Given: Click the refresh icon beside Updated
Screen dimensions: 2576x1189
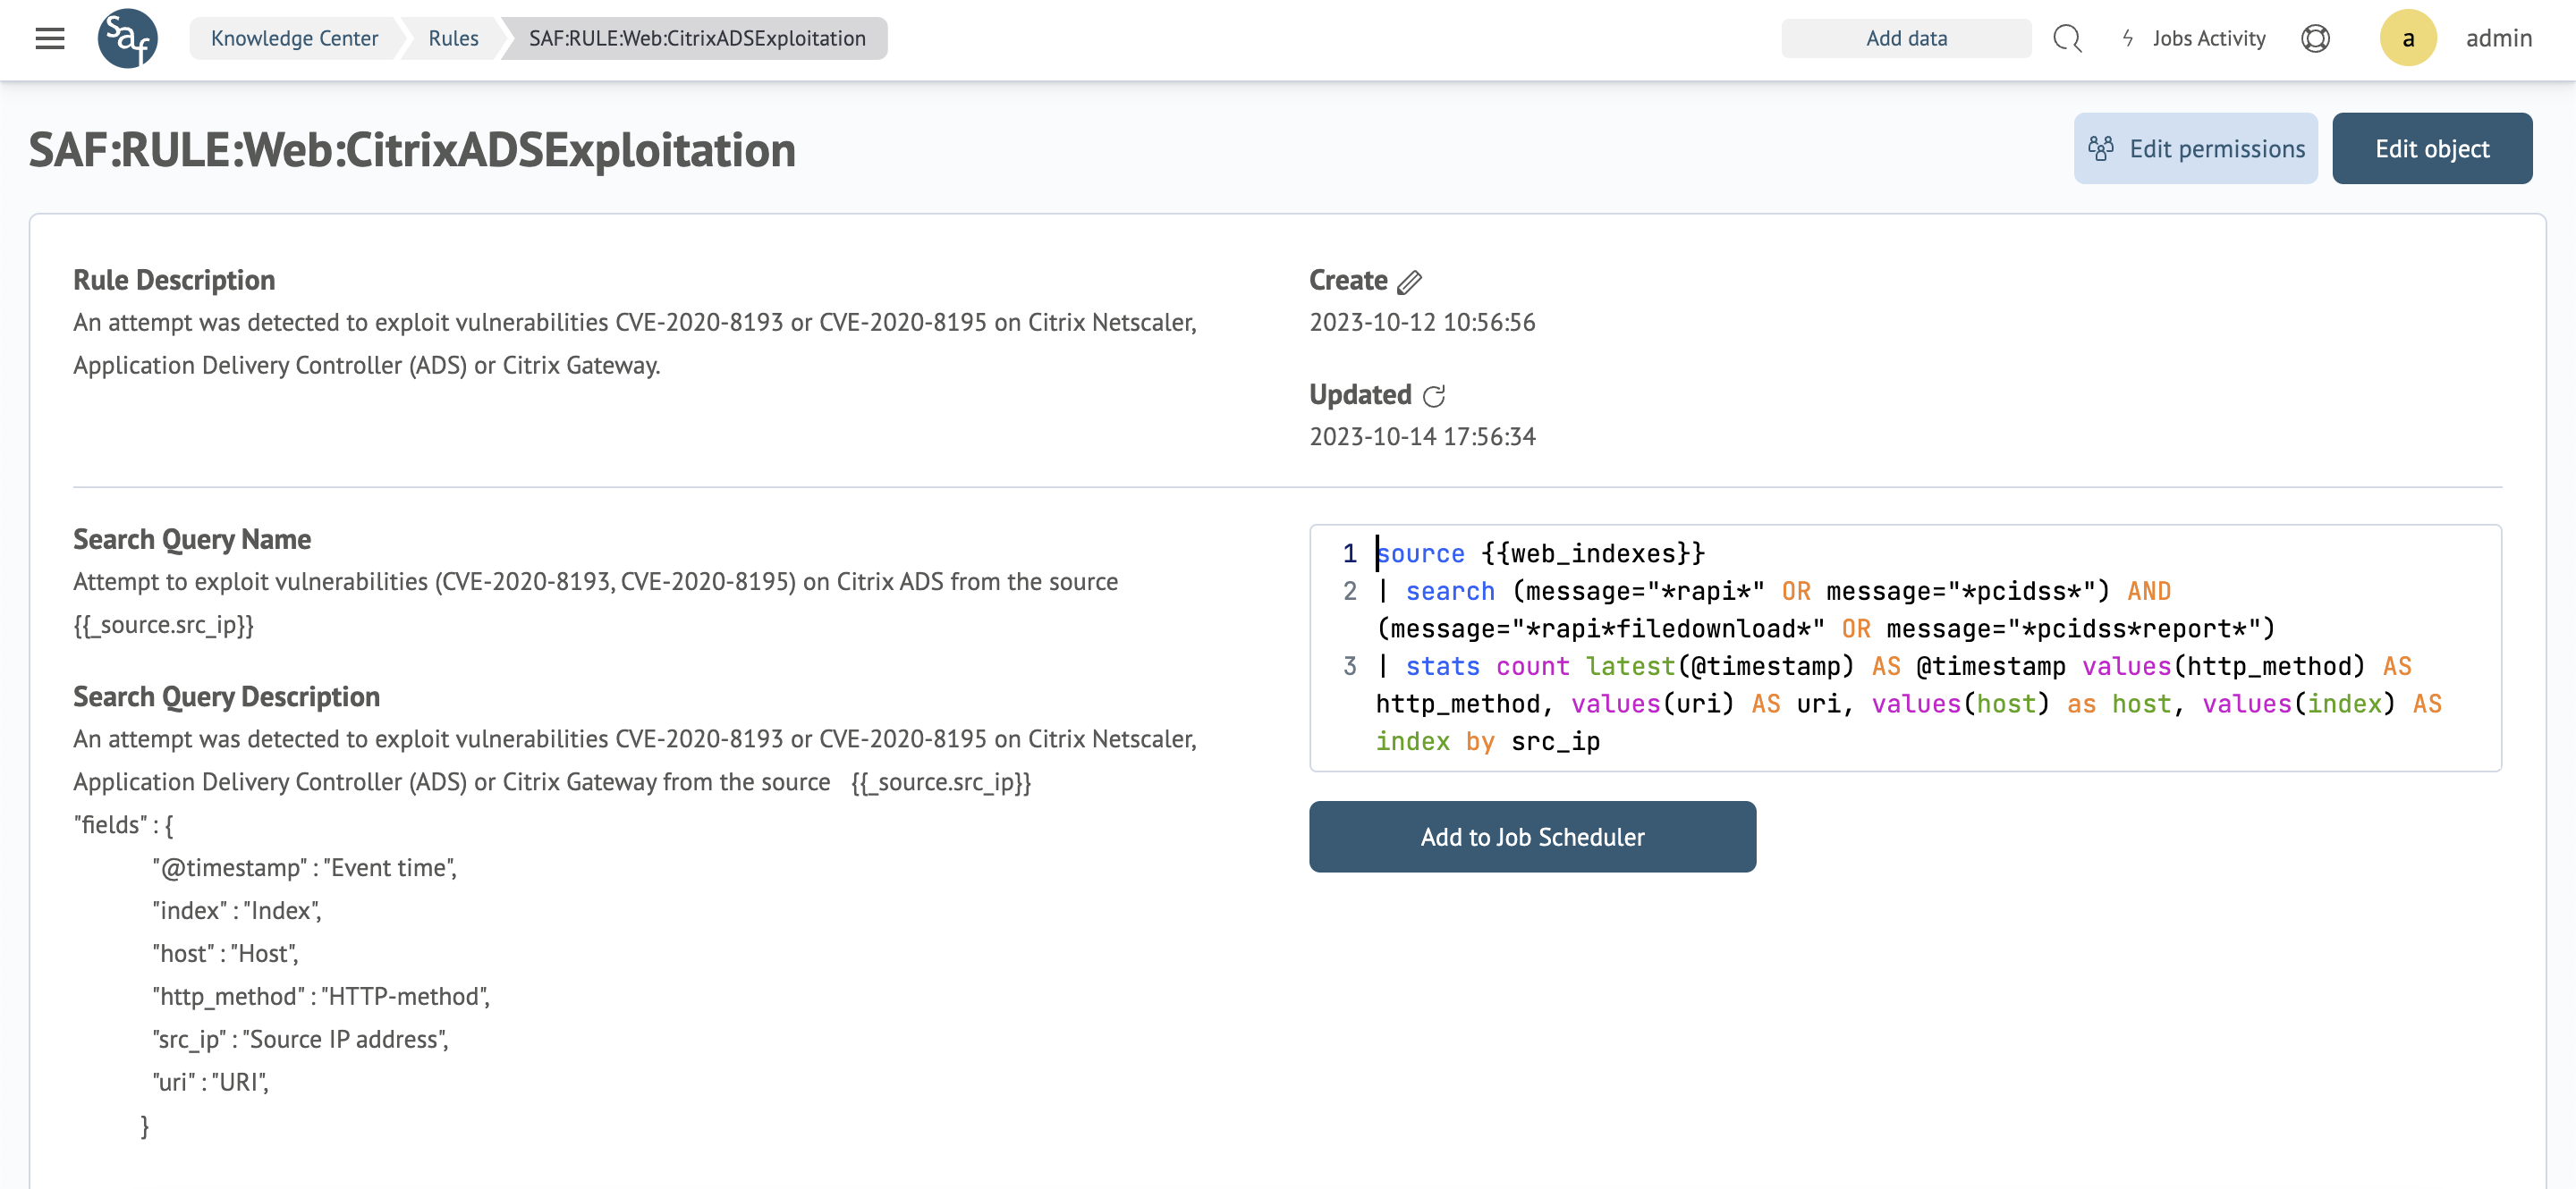Looking at the screenshot, I should click(1433, 397).
